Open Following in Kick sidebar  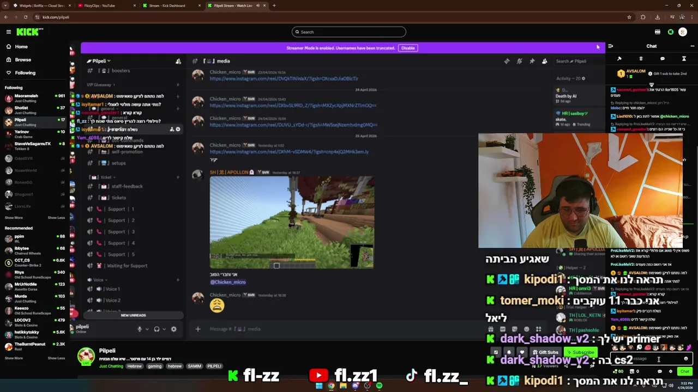tap(25, 73)
